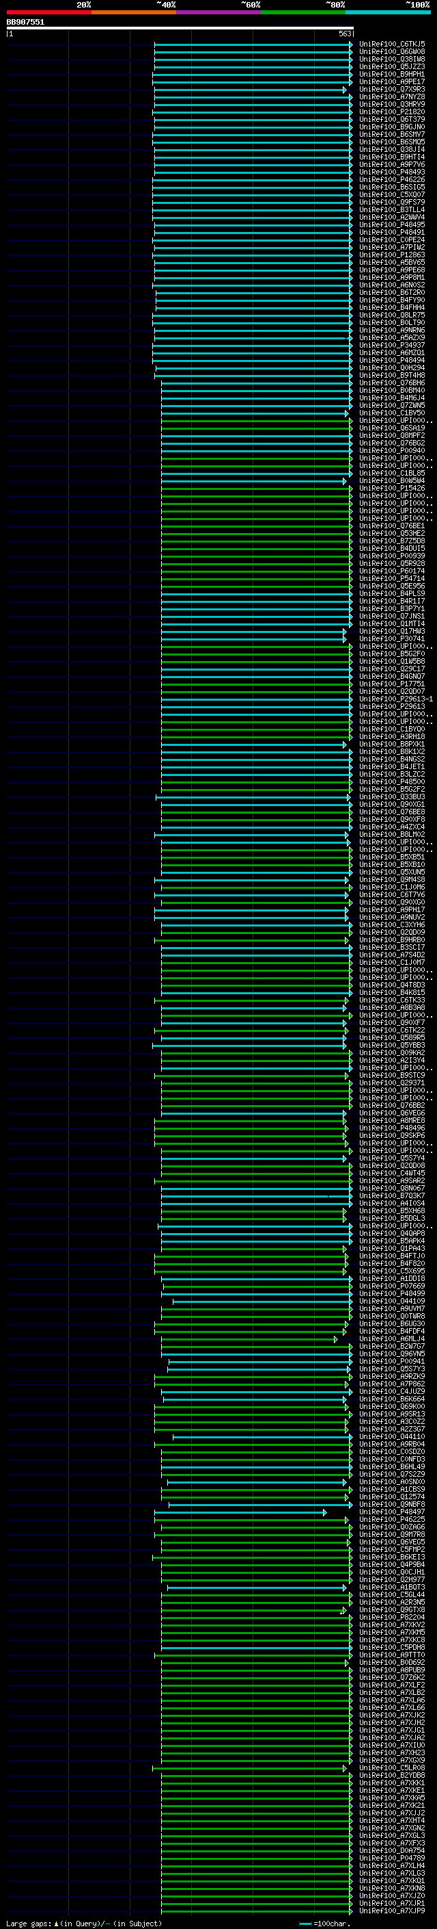Image resolution: width=437 pixels, height=1929 pixels.
Task: Open hit label UniRef100_A7S4D2
Action: pyautogui.click(x=392, y=955)
